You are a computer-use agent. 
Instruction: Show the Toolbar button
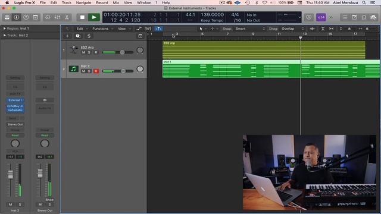(x=36, y=17)
